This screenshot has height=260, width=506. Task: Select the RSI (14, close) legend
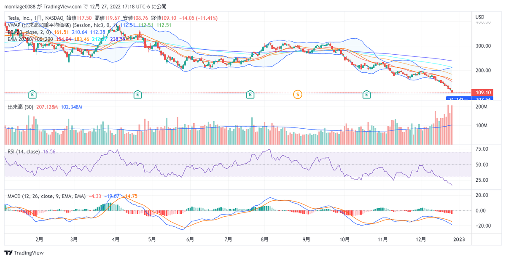click(24, 151)
